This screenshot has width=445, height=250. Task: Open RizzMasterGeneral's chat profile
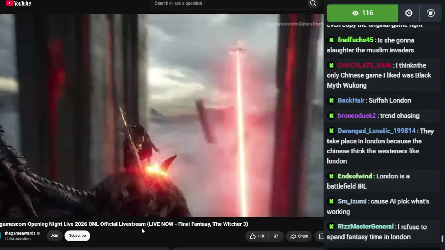366,227
